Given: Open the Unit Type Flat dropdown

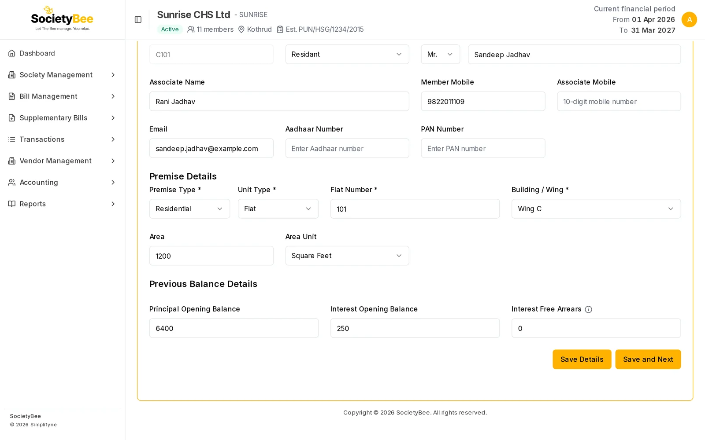Looking at the screenshot, I should pyautogui.click(x=278, y=209).
